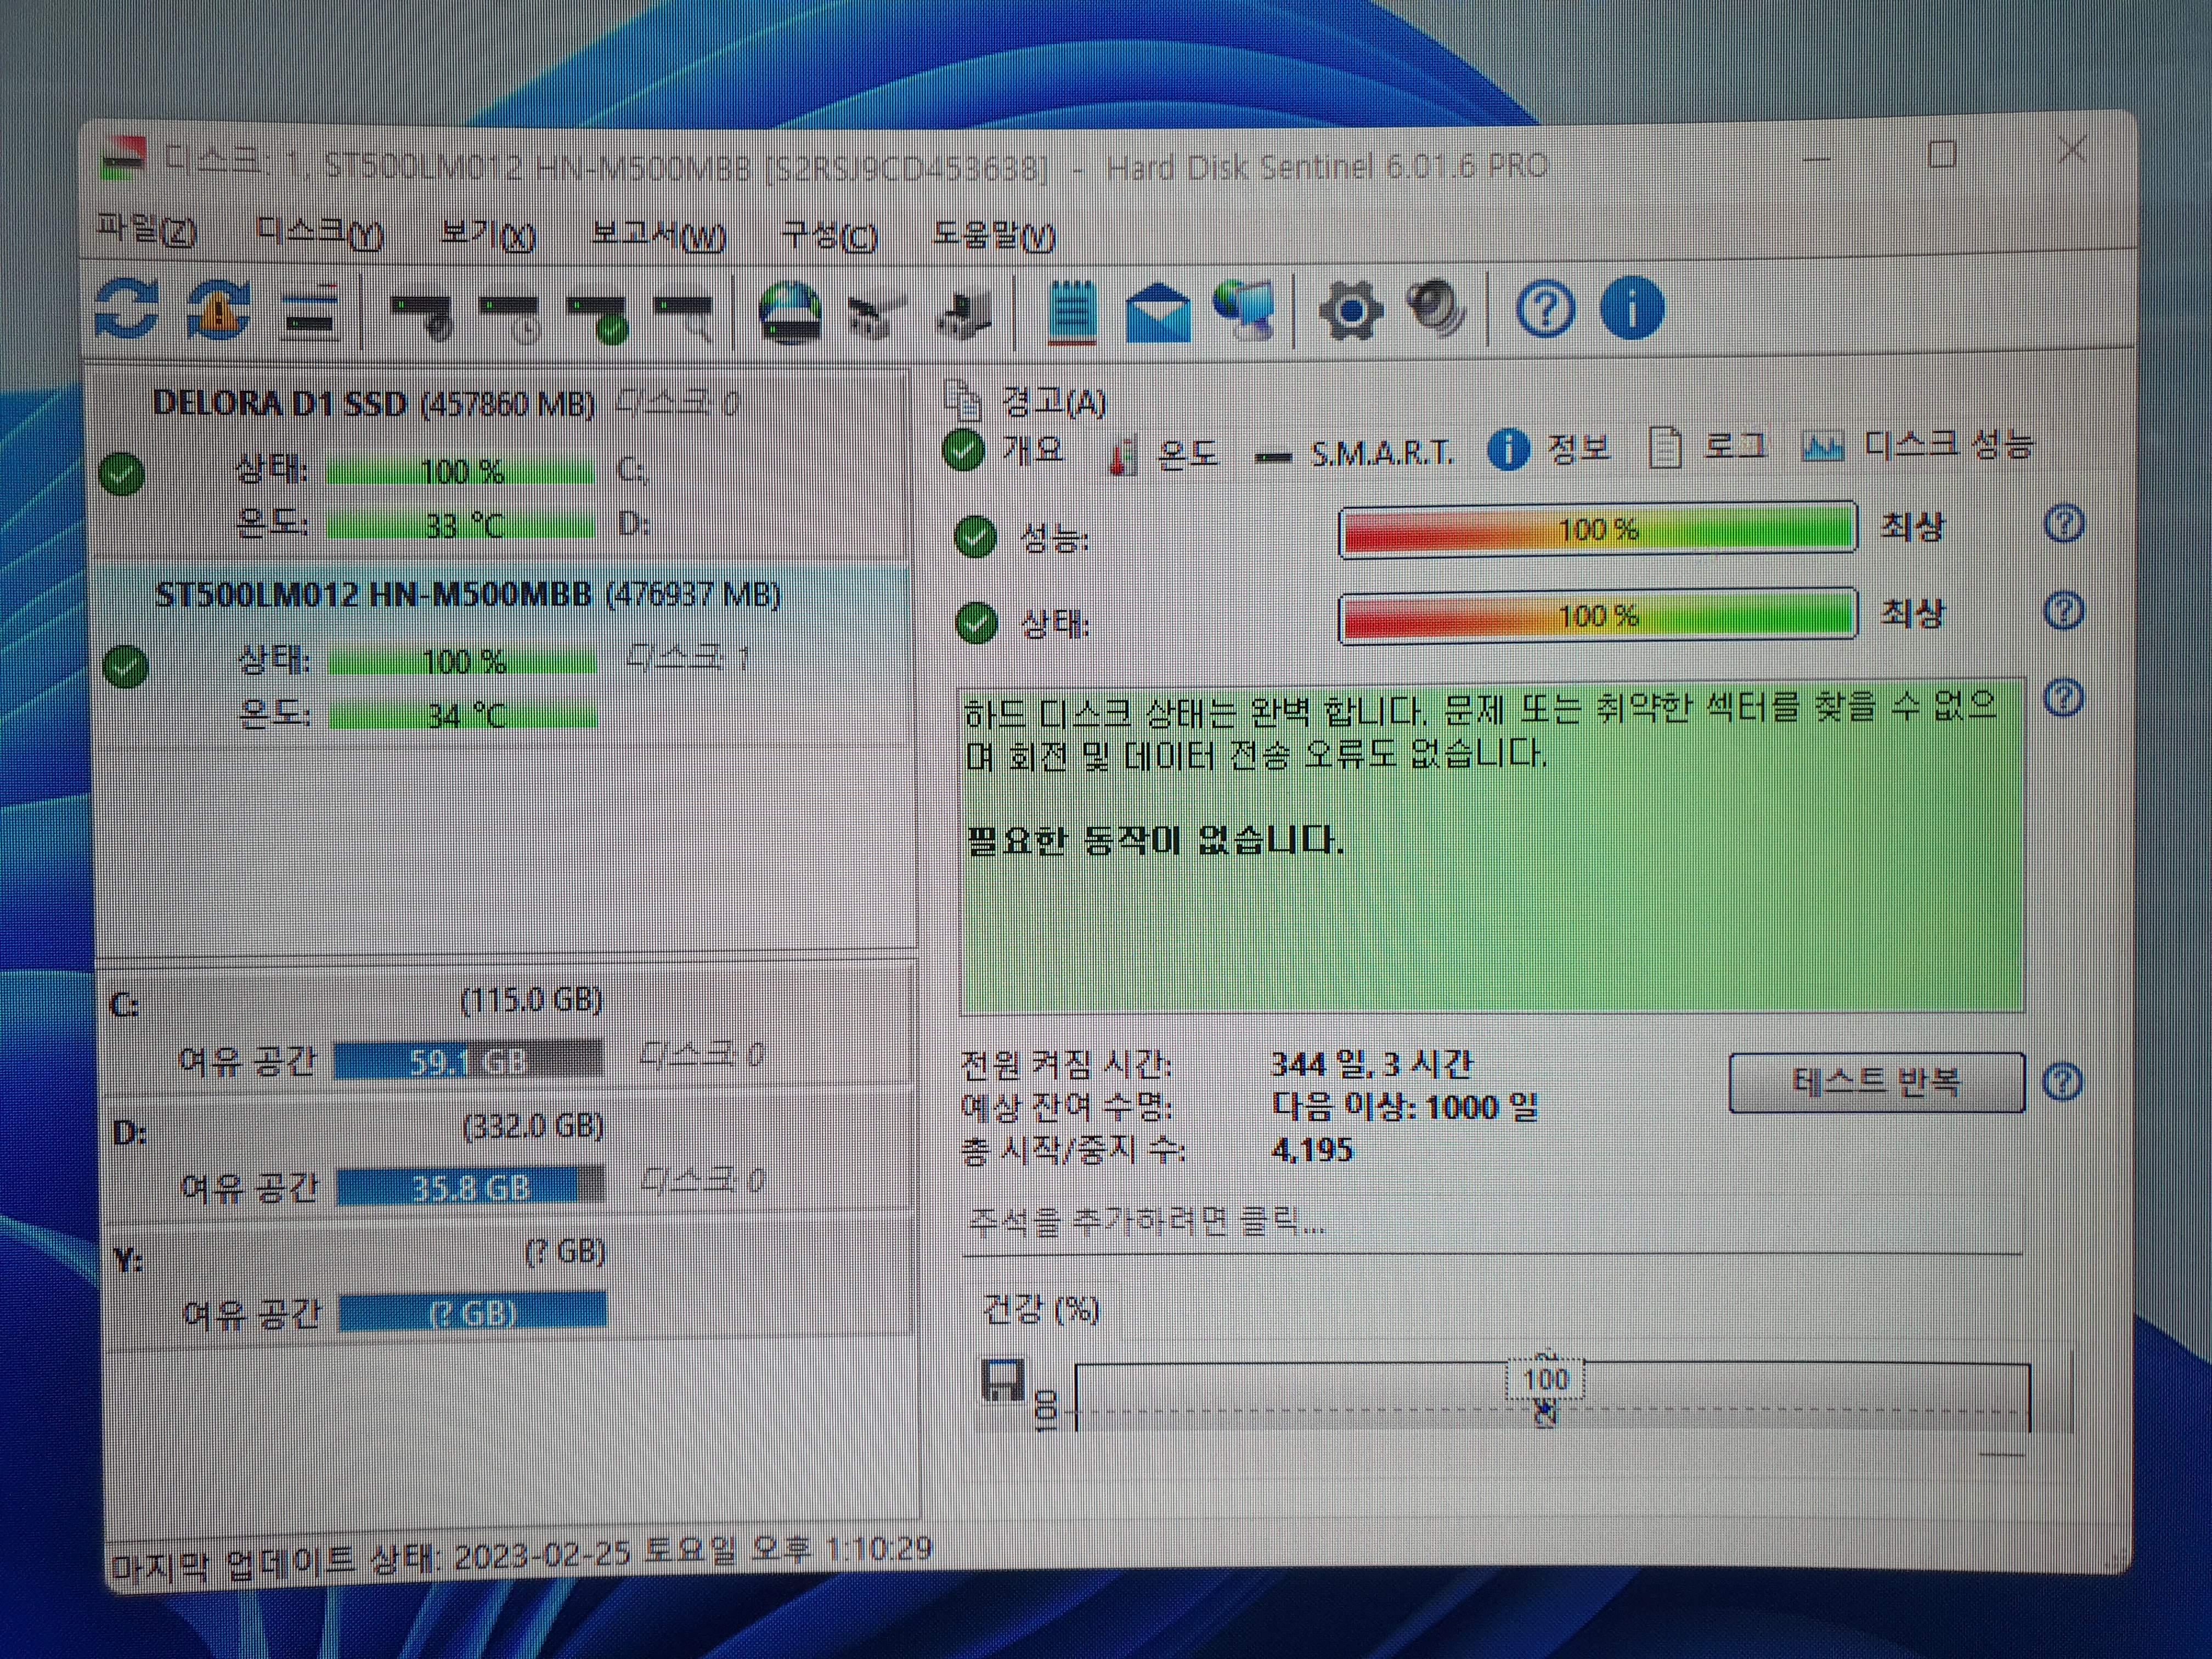Viewport: 2212px width, 1659px height.
Task: Click the blue 'i' About toolbar icon
Action: pyautogui.click(x=1632, y=308)
